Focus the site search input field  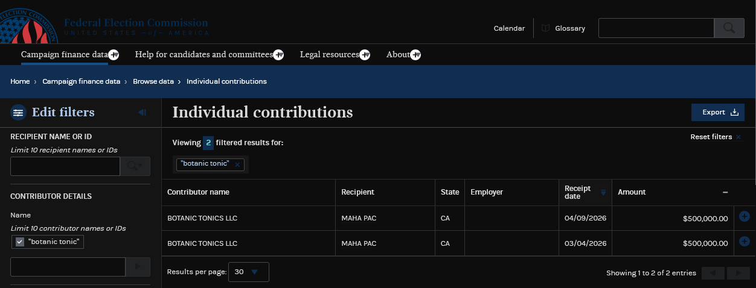[656, 28]
